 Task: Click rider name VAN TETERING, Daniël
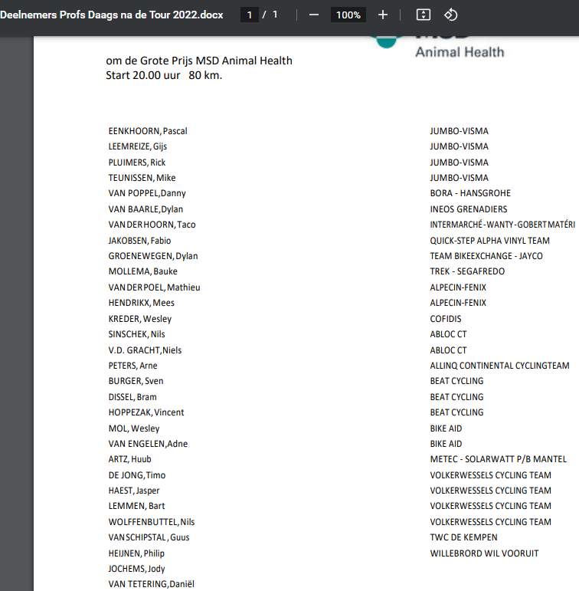[x=152, y=584]
